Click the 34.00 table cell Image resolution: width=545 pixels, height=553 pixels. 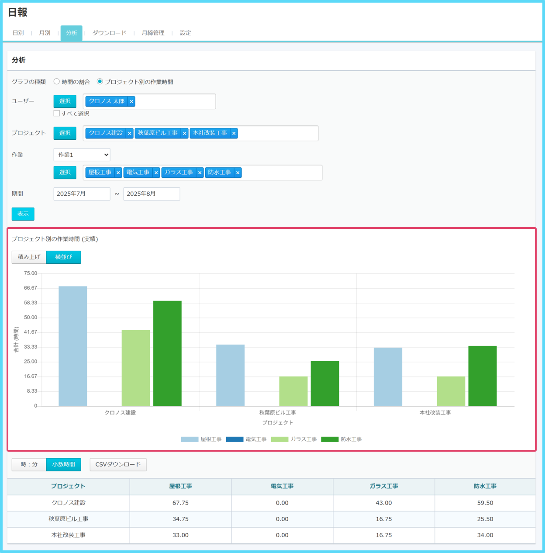point(485,536)
